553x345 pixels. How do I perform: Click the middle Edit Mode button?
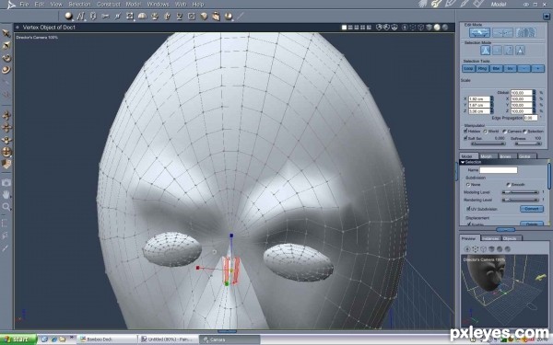(x=502, y=33)
